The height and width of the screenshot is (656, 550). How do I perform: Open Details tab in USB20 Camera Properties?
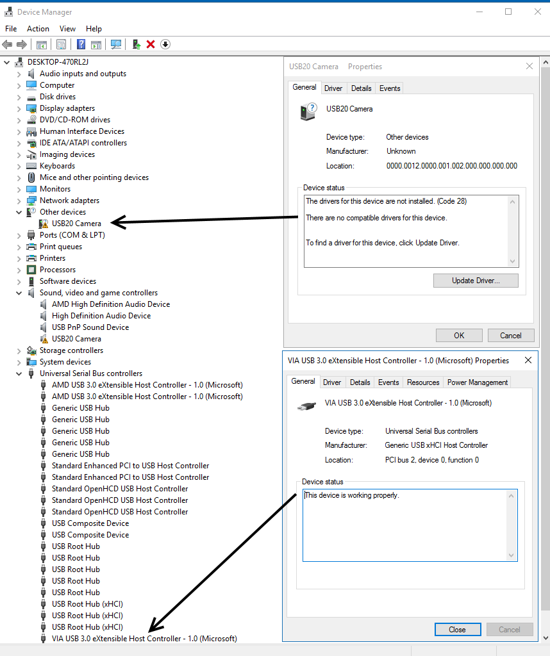[x=362, y=88]
